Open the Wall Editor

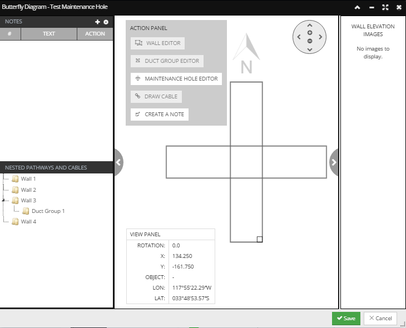pos(157,43)
